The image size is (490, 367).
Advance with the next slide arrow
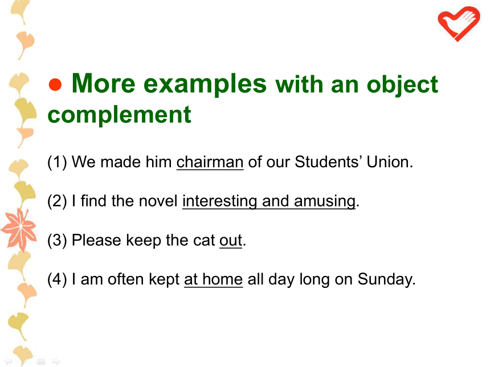(x=56, y=361)
